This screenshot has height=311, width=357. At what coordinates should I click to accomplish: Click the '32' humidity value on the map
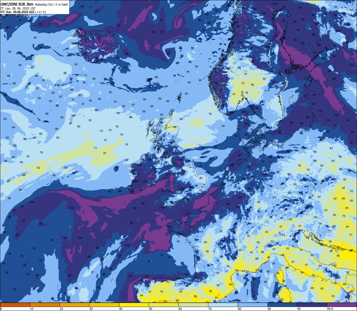coord(351,291)
